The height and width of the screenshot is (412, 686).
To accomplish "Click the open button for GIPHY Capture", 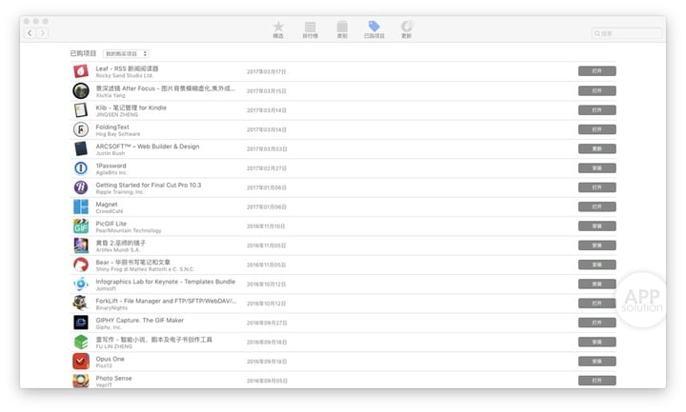I will (x=596, y=323).
